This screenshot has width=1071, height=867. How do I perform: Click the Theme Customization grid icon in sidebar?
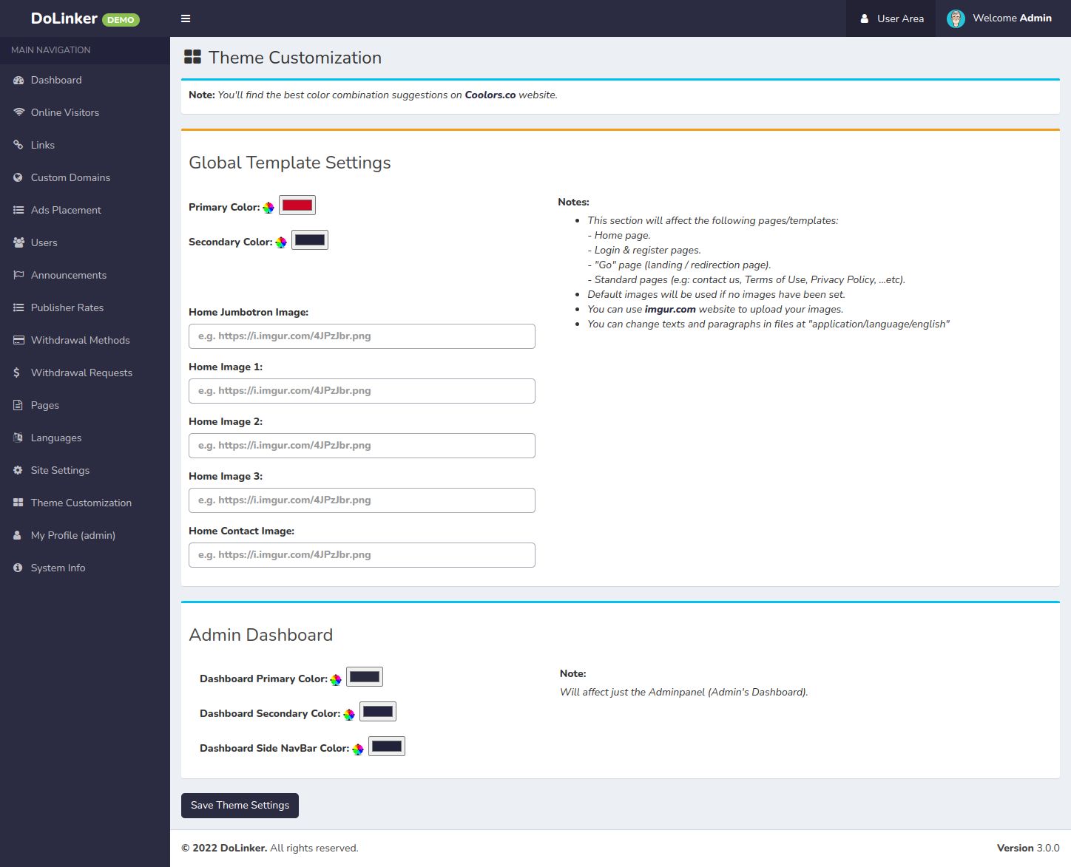coord(18,503)
